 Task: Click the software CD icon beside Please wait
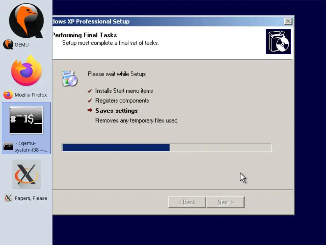[70, 78]
